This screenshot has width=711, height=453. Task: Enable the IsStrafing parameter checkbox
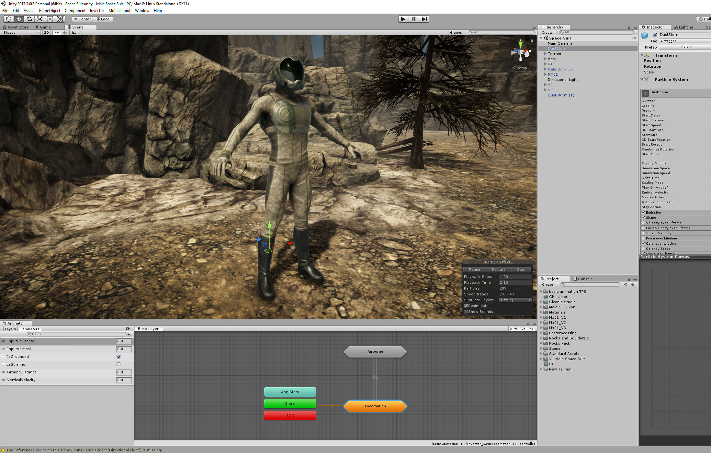click(x=119, y=364)
